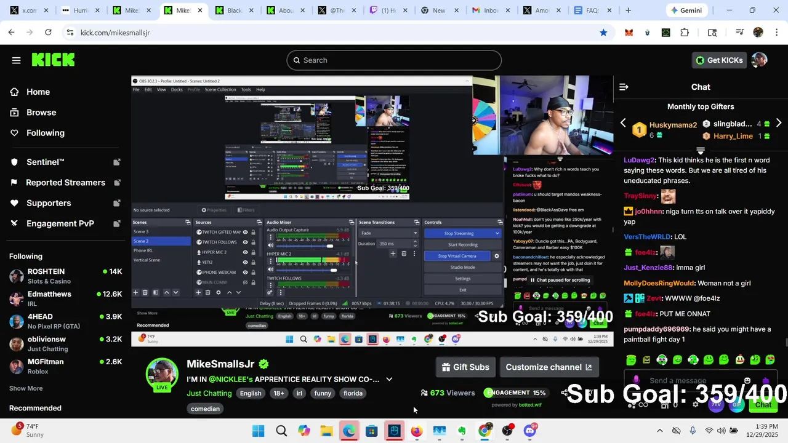
Task: Open the 7TV emote button
Action: point(715,404)
